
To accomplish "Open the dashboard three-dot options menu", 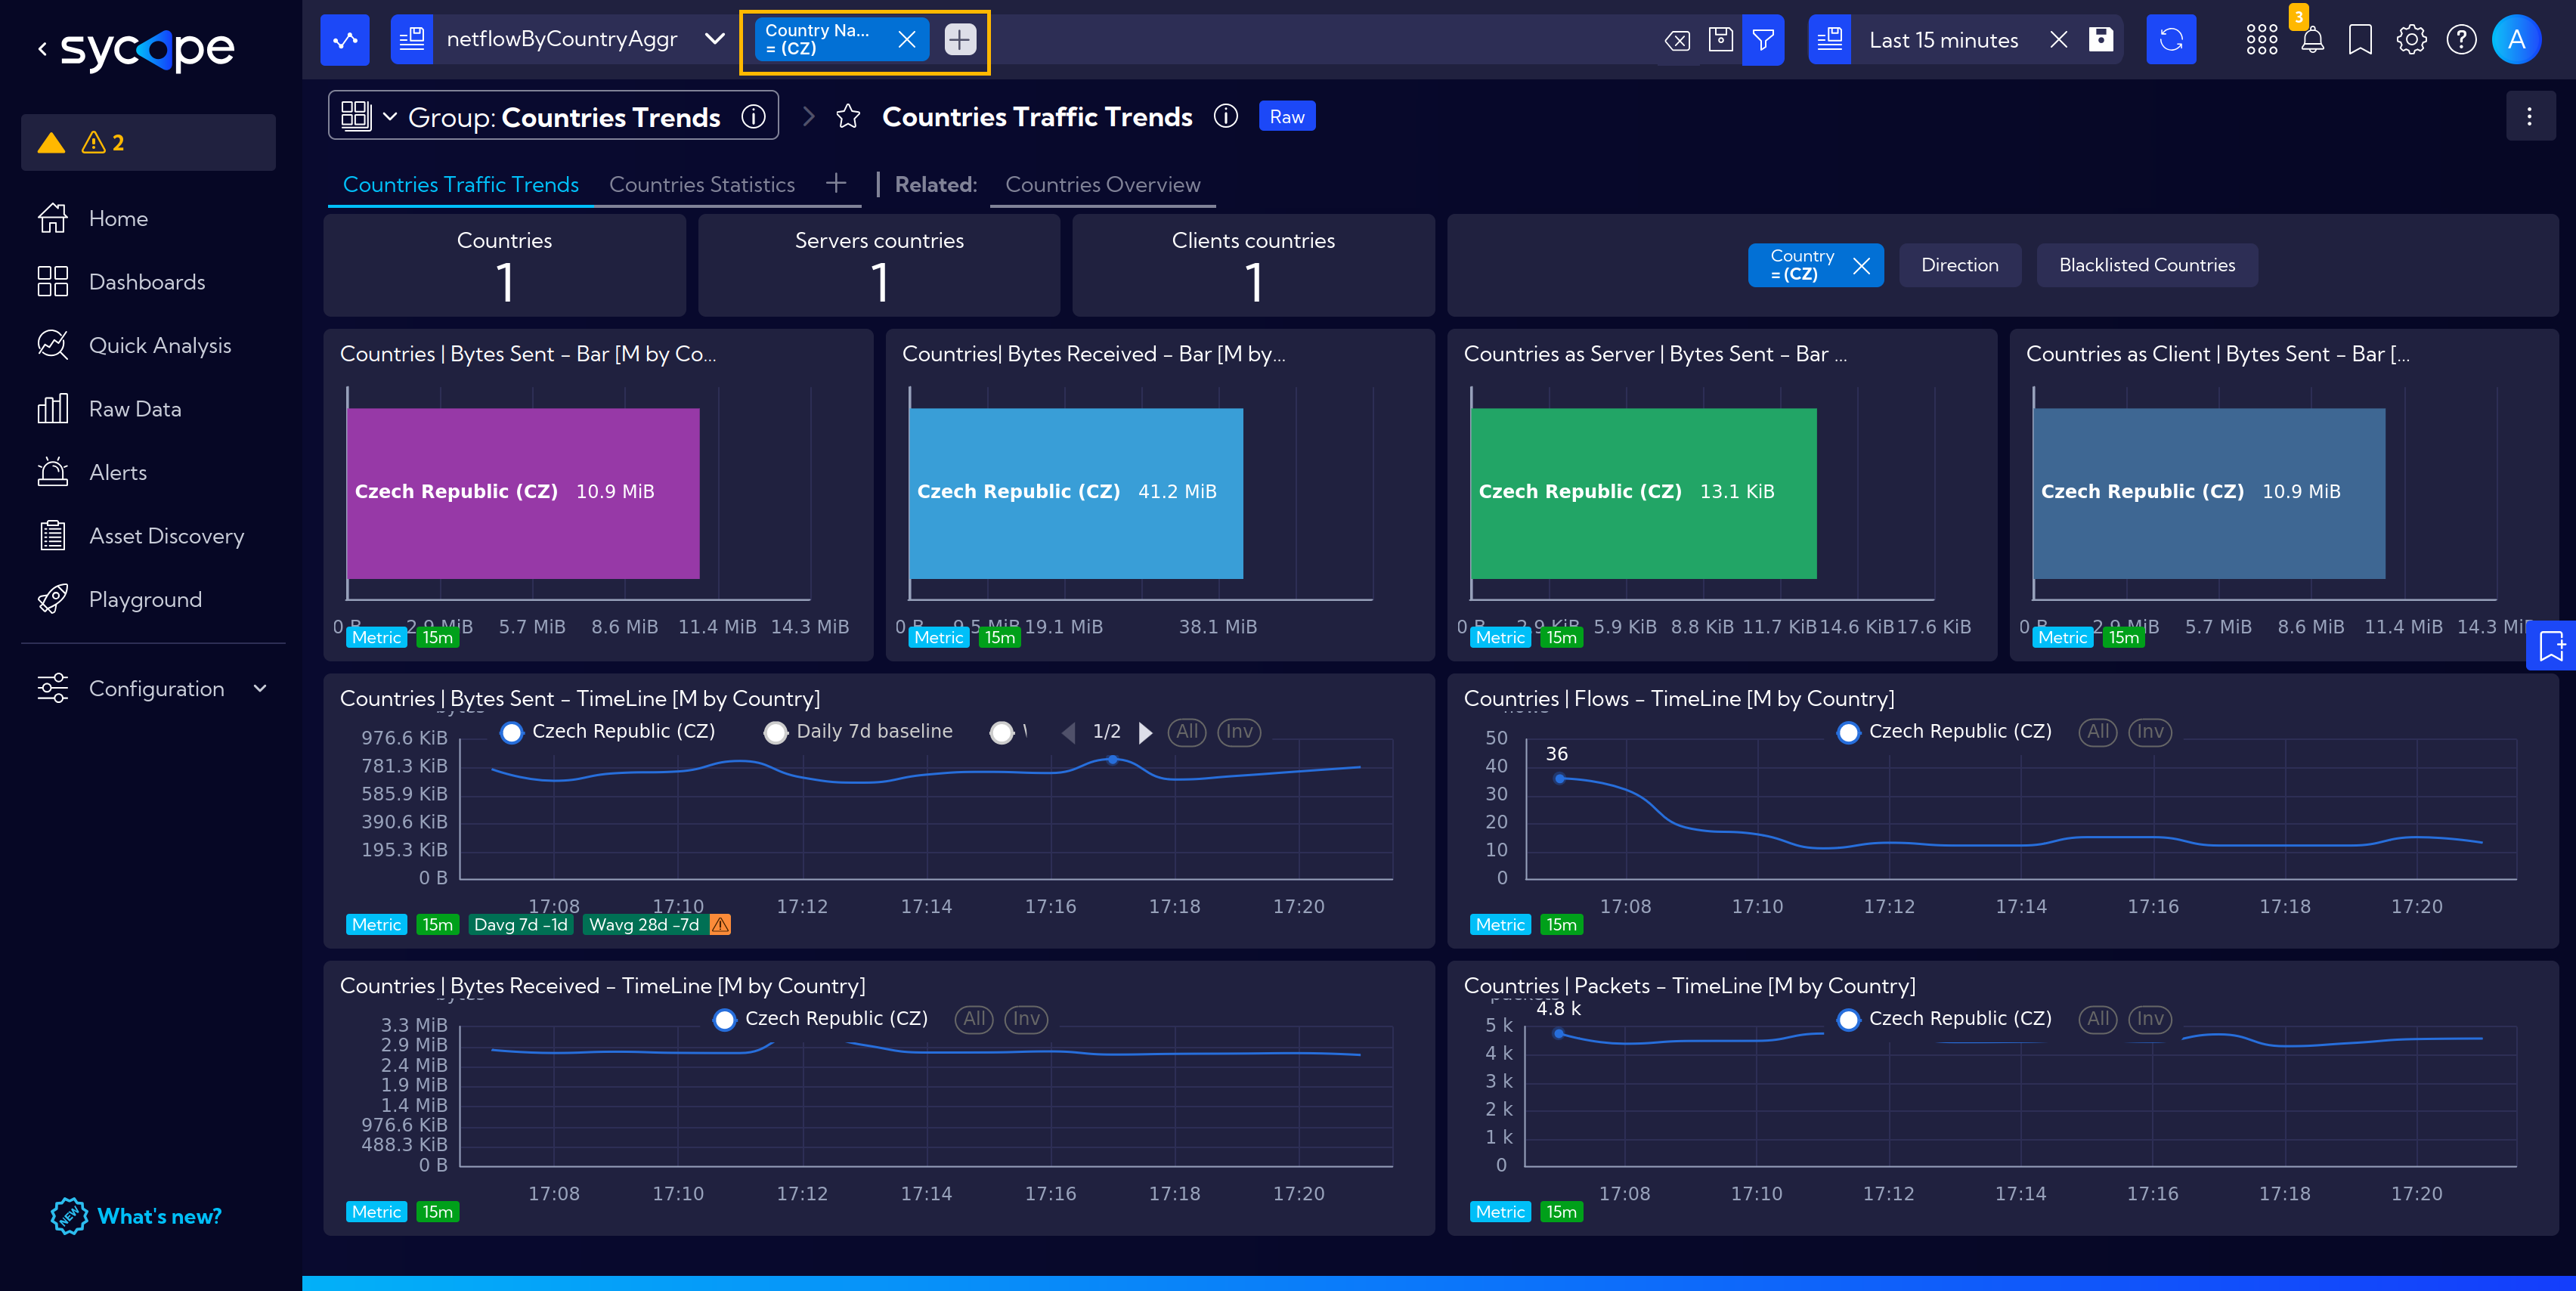I will [x=2529, y=117].
